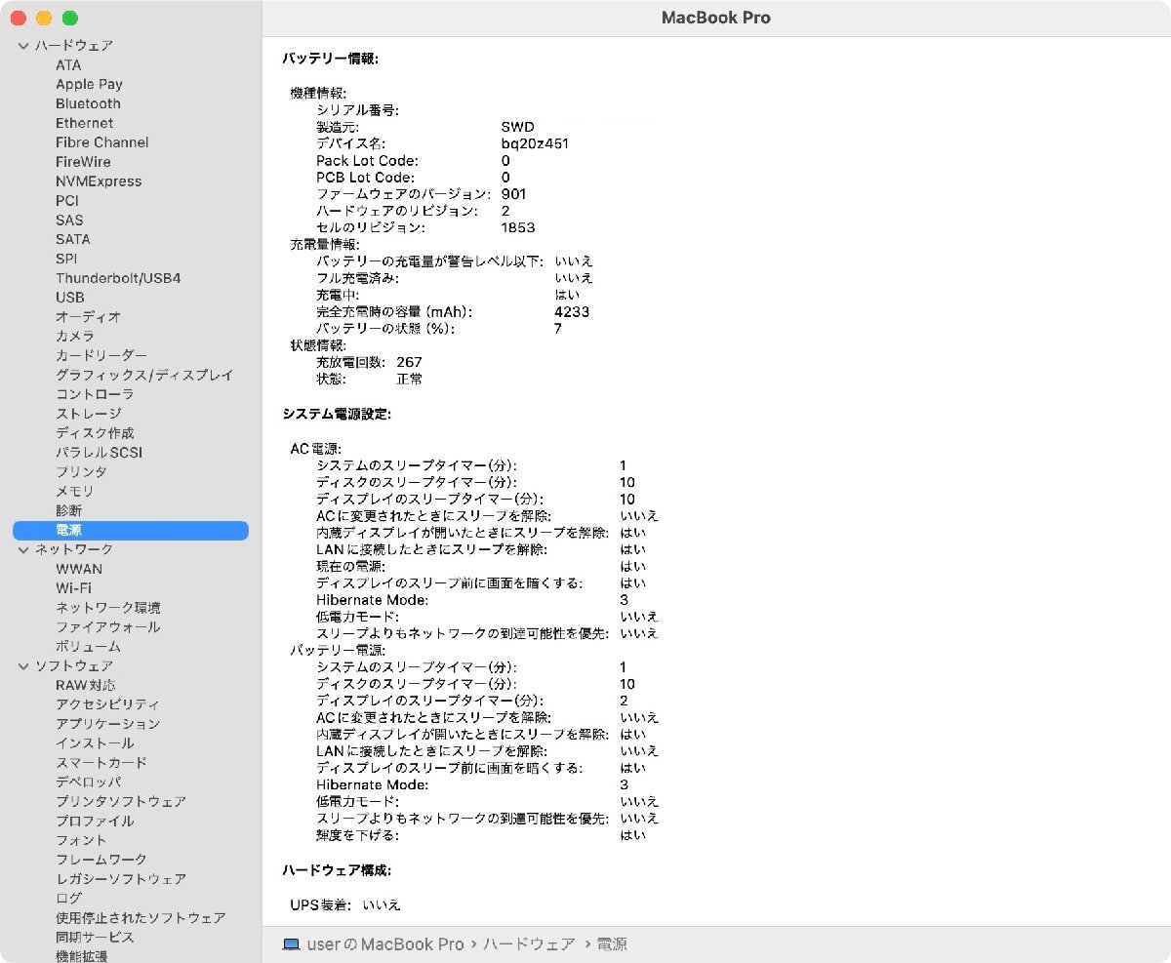This screenshot has width=1171, height=963.
Task: Select パラレルSCSI in the sidebar
Action: point(99,453)
